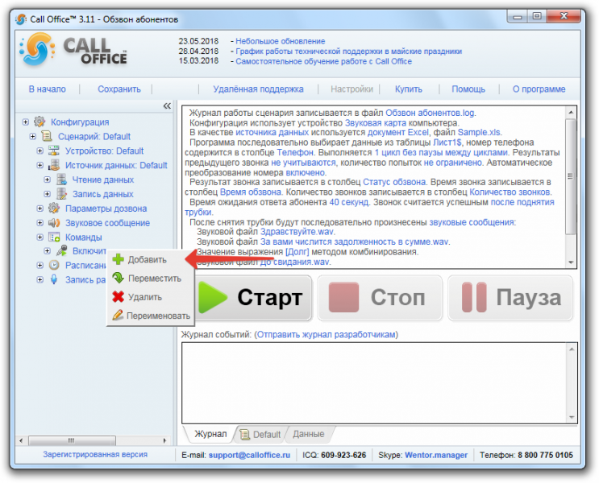Choose Удалить from the context menu
Image resolution: width=599 pixels, height=483 pixels.
click(x=151, y=297)
